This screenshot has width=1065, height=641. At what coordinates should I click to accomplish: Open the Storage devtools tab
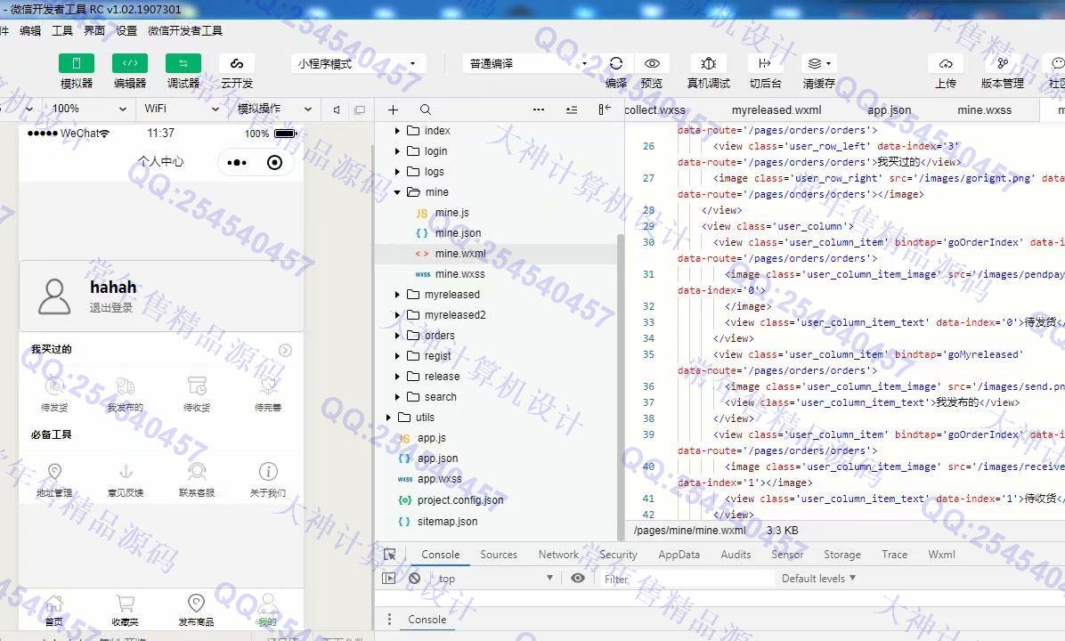[842, 554]
